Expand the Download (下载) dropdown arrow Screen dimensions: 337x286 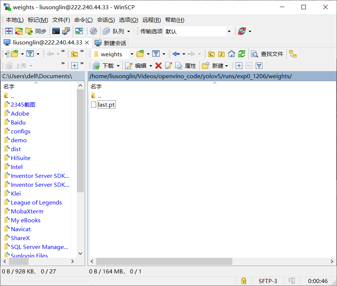point(118,66)
